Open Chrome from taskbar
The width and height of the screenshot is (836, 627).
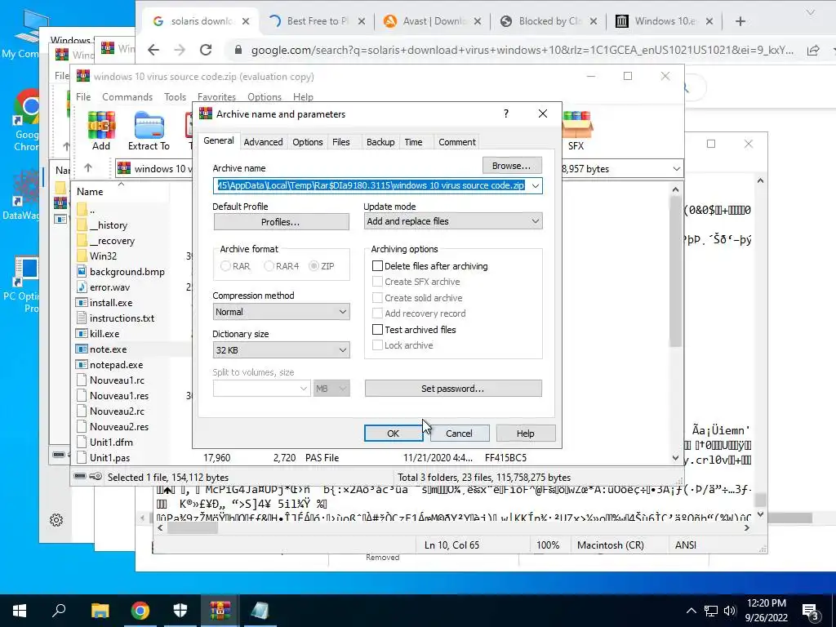(x=140, y=611)
